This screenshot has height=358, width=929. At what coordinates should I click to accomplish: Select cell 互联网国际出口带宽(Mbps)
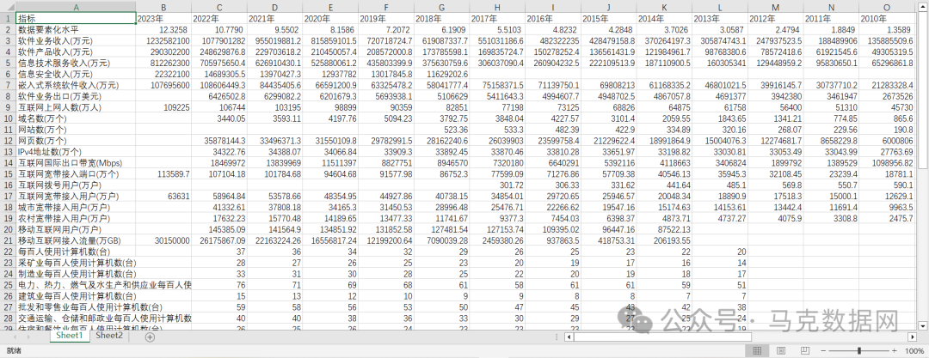tap(75, 163)
